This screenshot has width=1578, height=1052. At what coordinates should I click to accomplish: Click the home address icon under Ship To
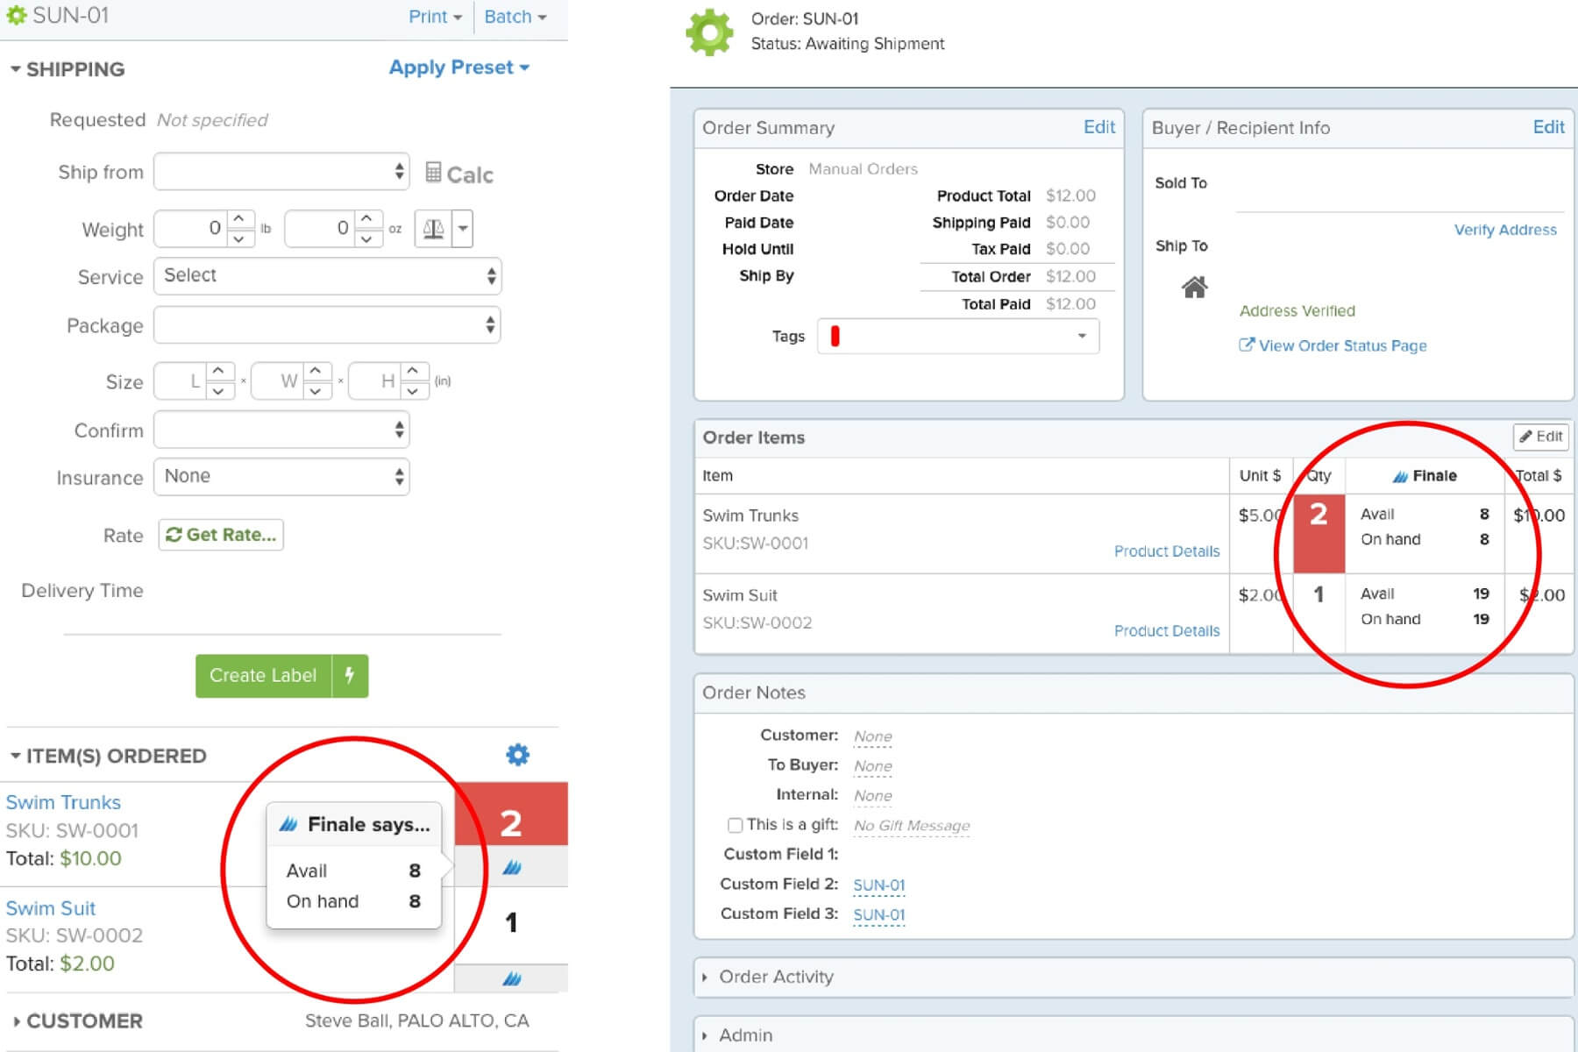(1194, 287)
